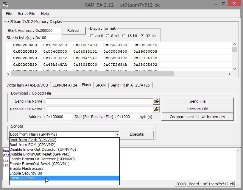Click memory display scroll down arrow
Image resolution: width=243 pixels, height=190 pixels.
click(234, 69)
